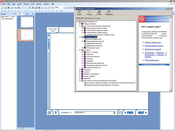Screen dimensions: 175x131
Task: Collapse the Как создать курс? node
Action: [x=80, y=37]
